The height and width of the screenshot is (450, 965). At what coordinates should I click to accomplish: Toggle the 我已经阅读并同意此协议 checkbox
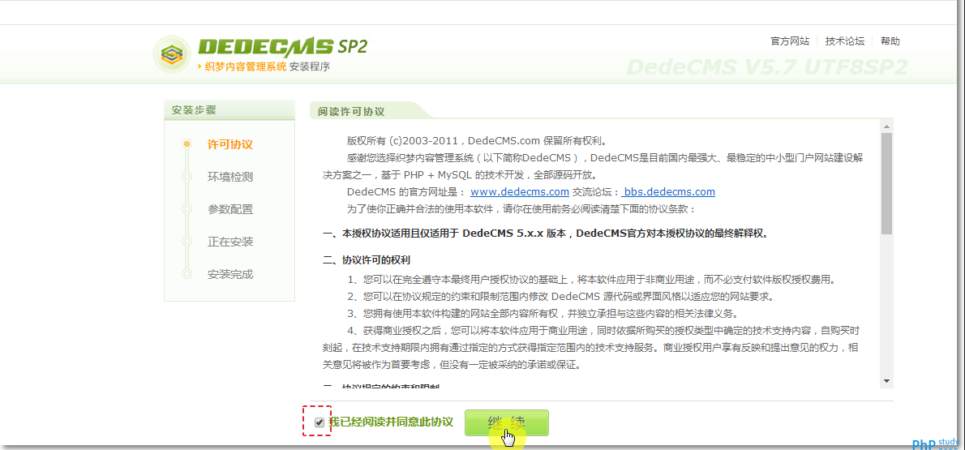319,422
